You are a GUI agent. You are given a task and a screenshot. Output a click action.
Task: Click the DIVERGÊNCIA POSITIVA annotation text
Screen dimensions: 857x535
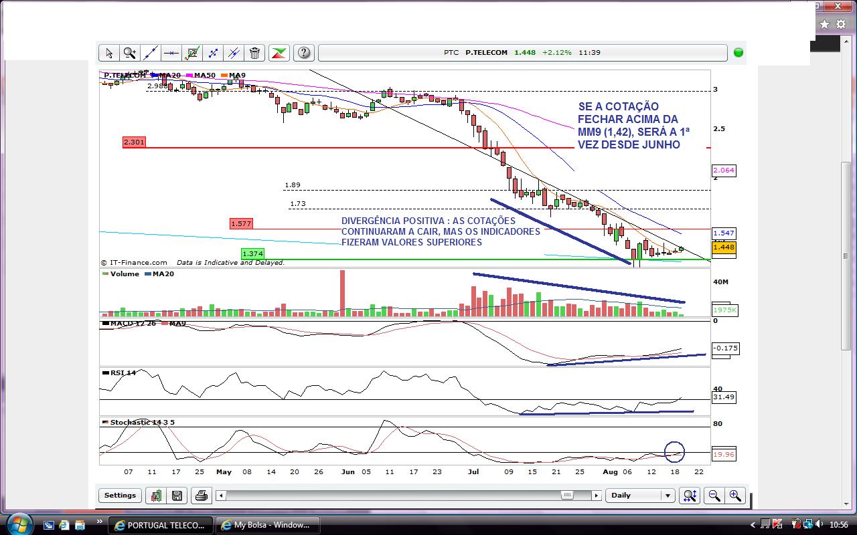(x=441, y=231)
